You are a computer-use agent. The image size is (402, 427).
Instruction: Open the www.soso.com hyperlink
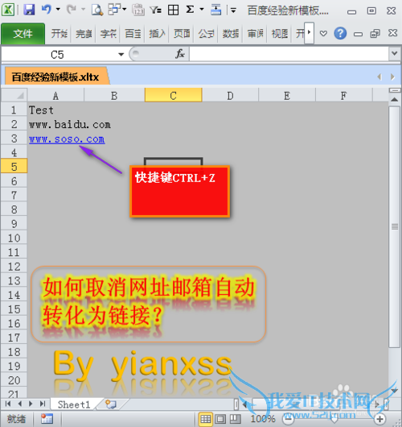(67, 139)
